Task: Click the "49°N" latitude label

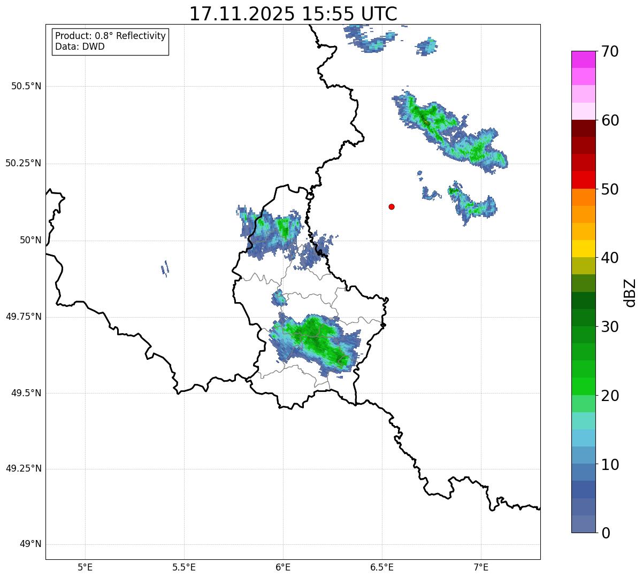Action: coord(30,544)
